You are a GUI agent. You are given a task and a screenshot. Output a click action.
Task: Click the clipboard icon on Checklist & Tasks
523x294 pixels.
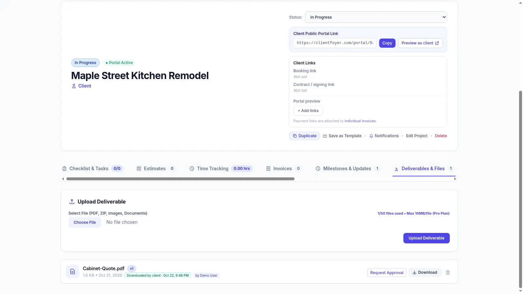point(64,169)
